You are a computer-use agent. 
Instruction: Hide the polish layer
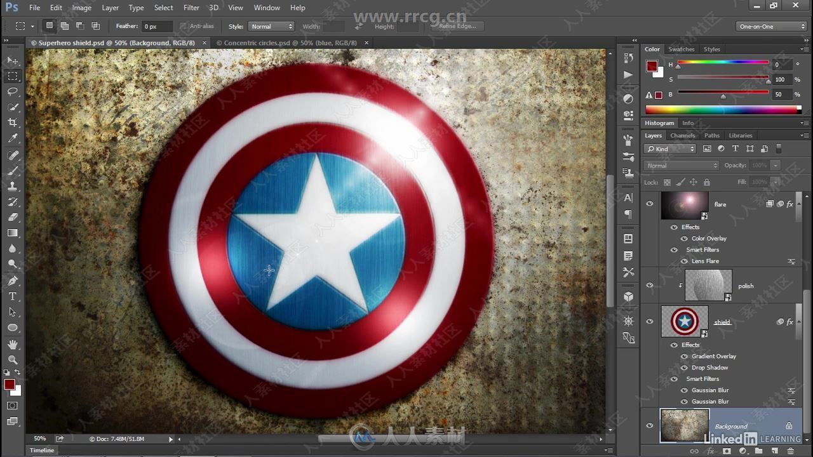point(649,285)
